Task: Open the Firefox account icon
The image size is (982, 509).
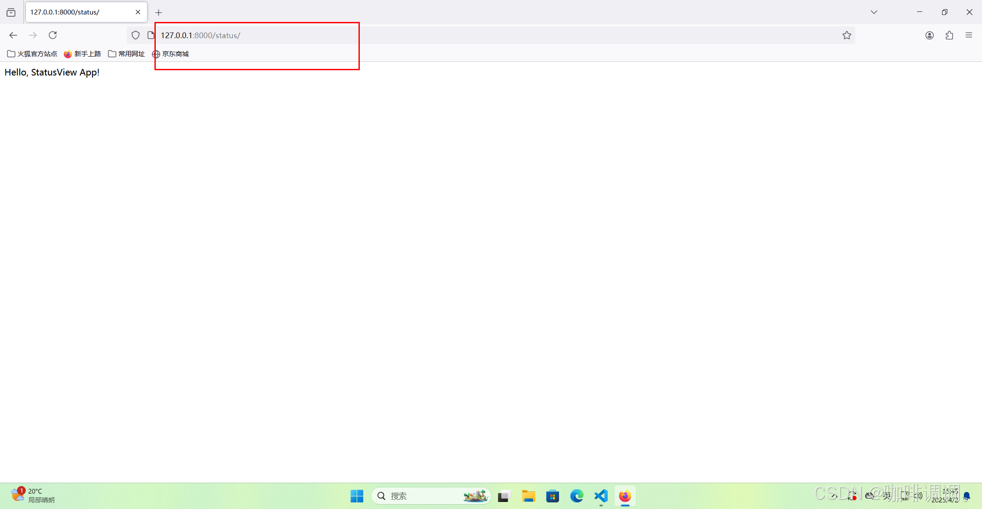Action: coord(929,35)
